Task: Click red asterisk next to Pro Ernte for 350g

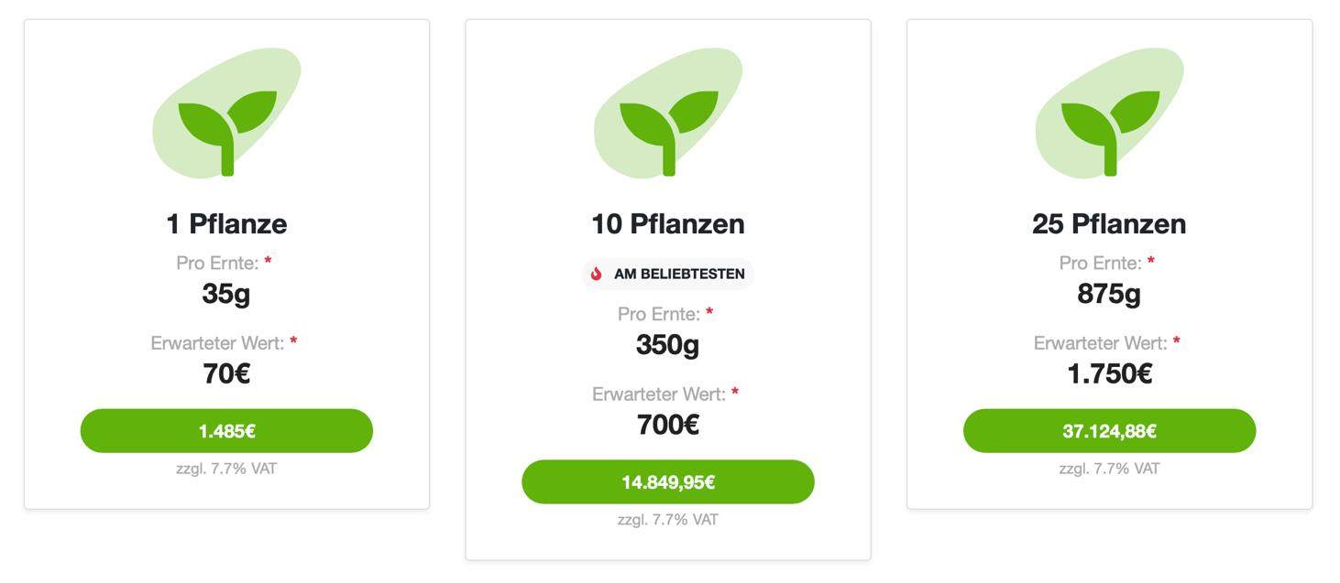Action: tap(709, 313)
